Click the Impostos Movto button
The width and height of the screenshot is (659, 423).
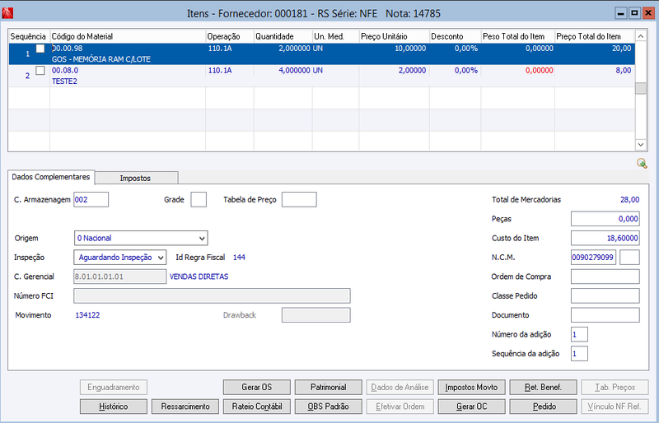[x=471, y=388]
